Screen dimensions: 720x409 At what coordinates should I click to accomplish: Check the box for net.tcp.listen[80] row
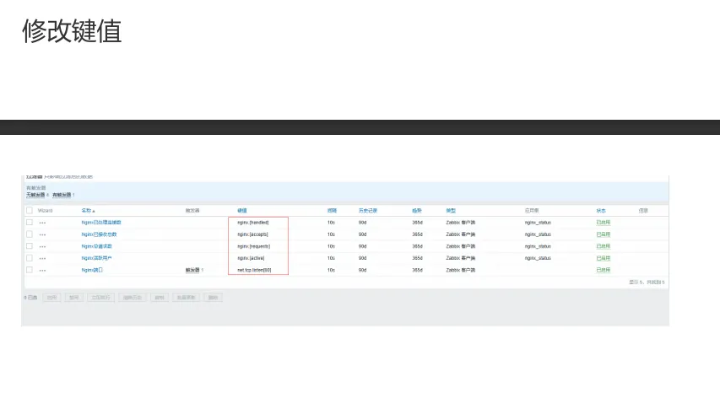pyautogui.click(x=30, y=270)
